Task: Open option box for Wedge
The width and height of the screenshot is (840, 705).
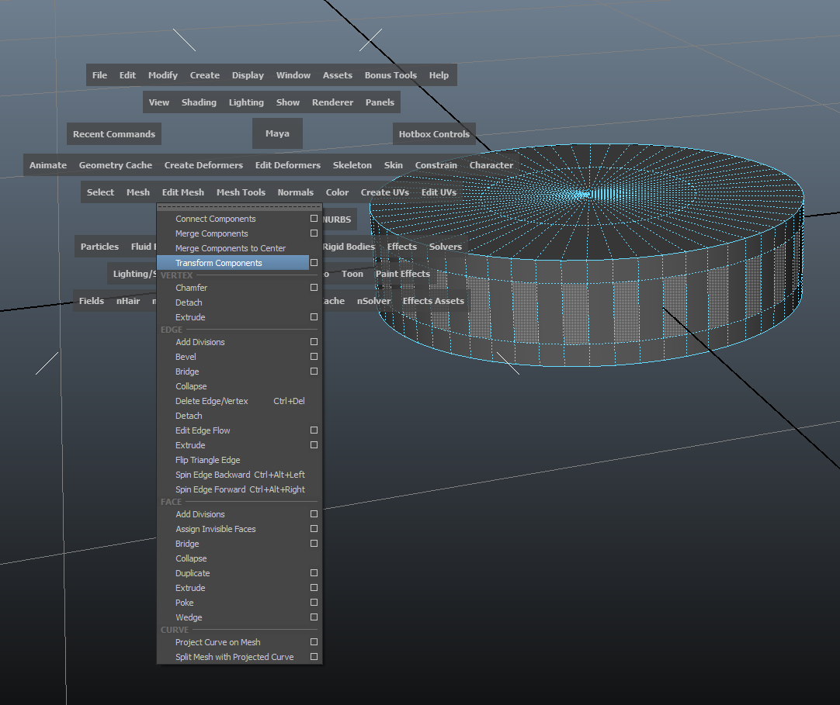Action: pos(314,617)
